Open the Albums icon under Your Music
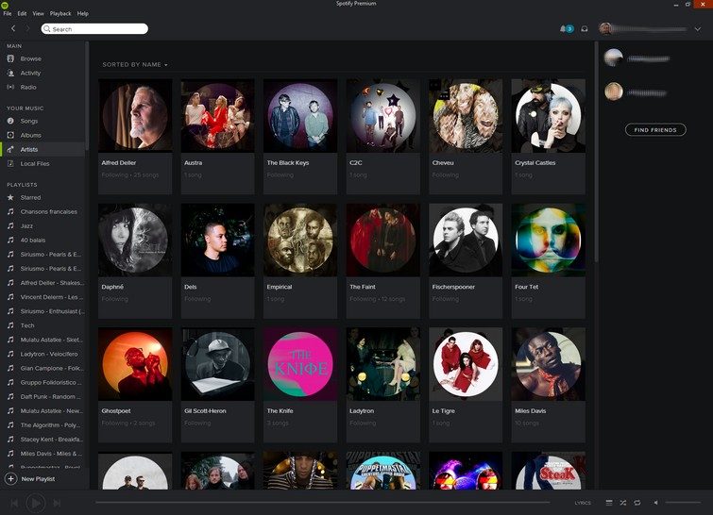The image size is (713, 515). [10, 135]
